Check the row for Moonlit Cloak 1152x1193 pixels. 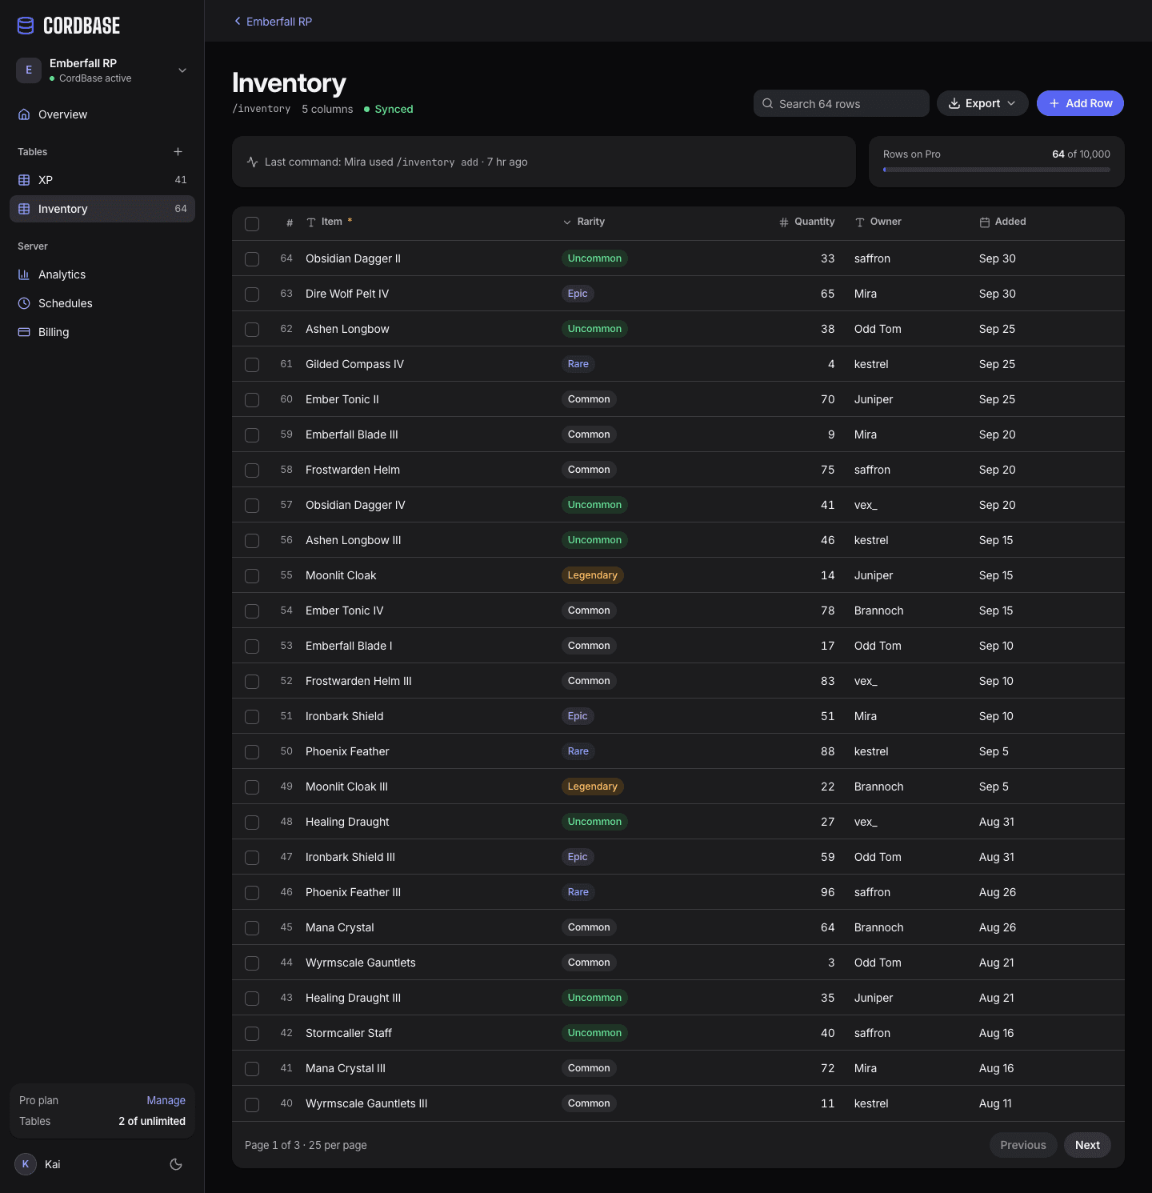click(252, 576)
